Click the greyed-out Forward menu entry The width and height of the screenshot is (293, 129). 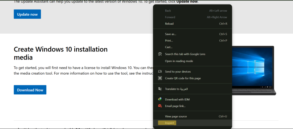point(170,17)
